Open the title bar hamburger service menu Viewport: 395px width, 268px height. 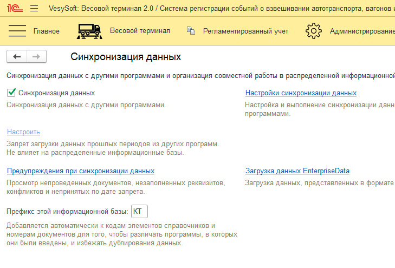[x=34, y=8]
